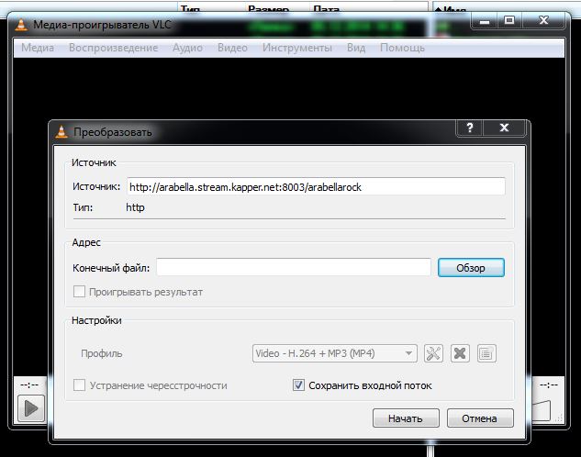The height and width of the screenshot is (457, 581).
Task: Click the Конечный файл destination input field
Action: click(x=294, y=267)
